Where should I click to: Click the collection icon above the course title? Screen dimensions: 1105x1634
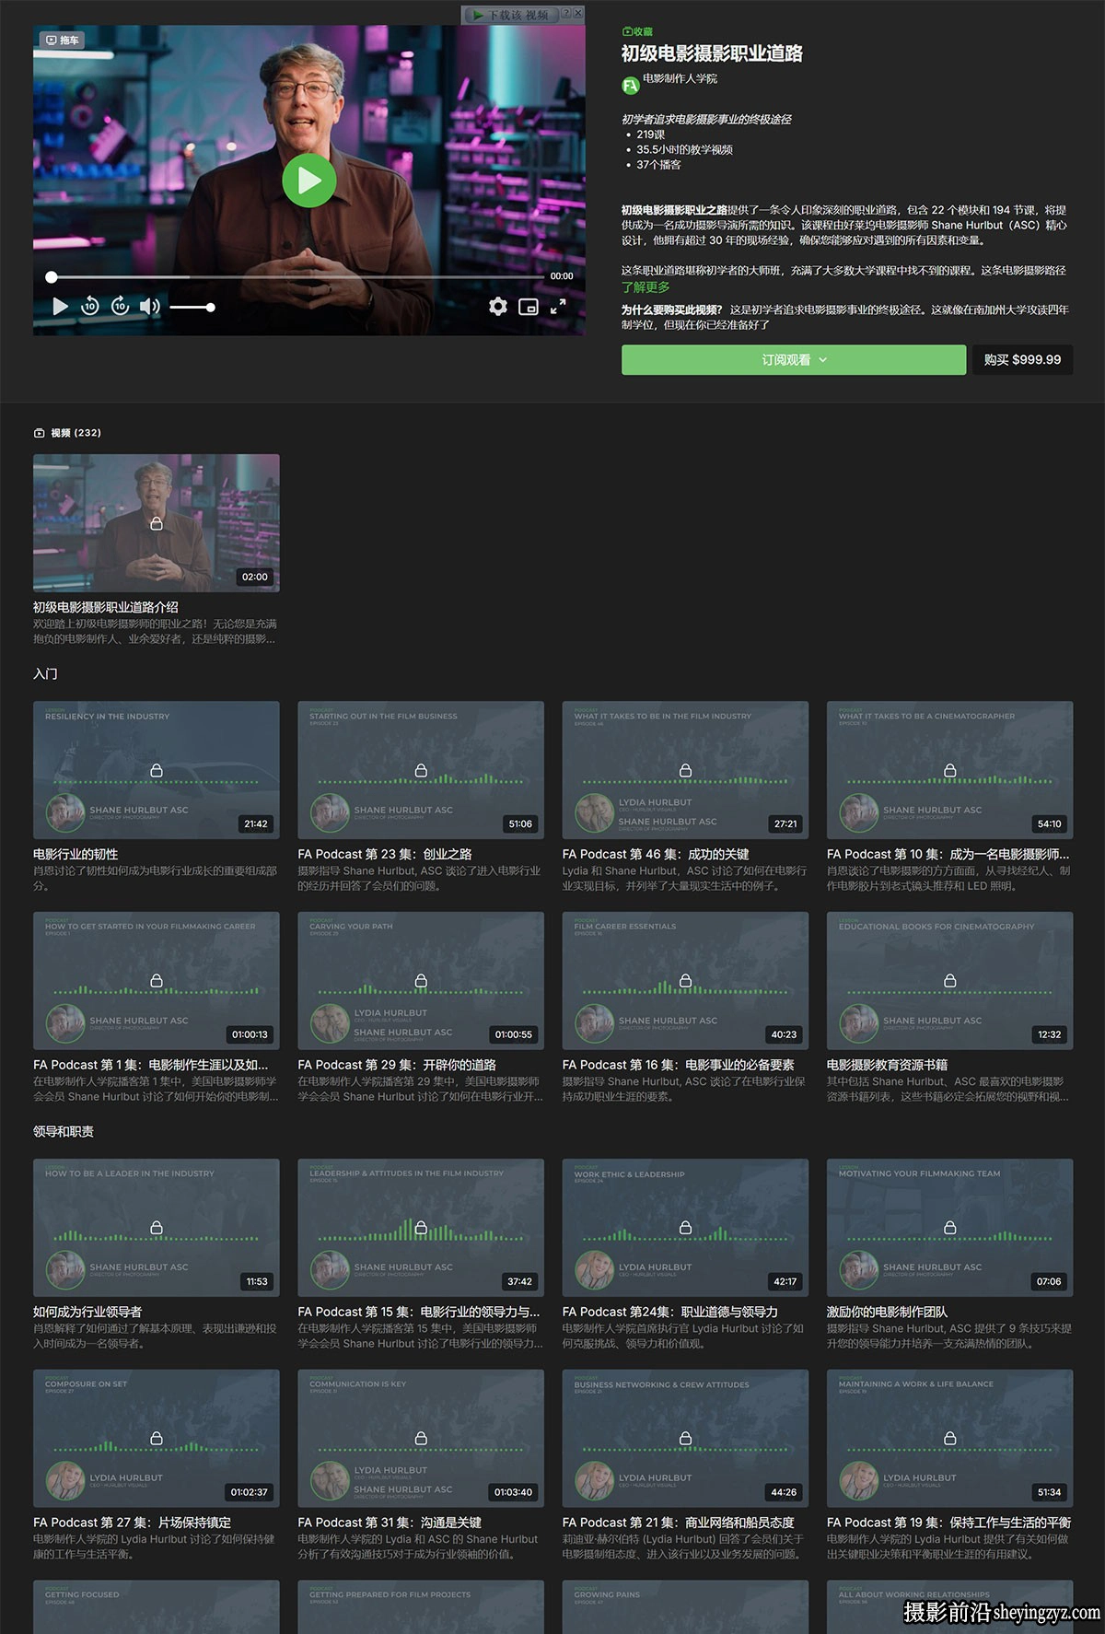(627, 31)
